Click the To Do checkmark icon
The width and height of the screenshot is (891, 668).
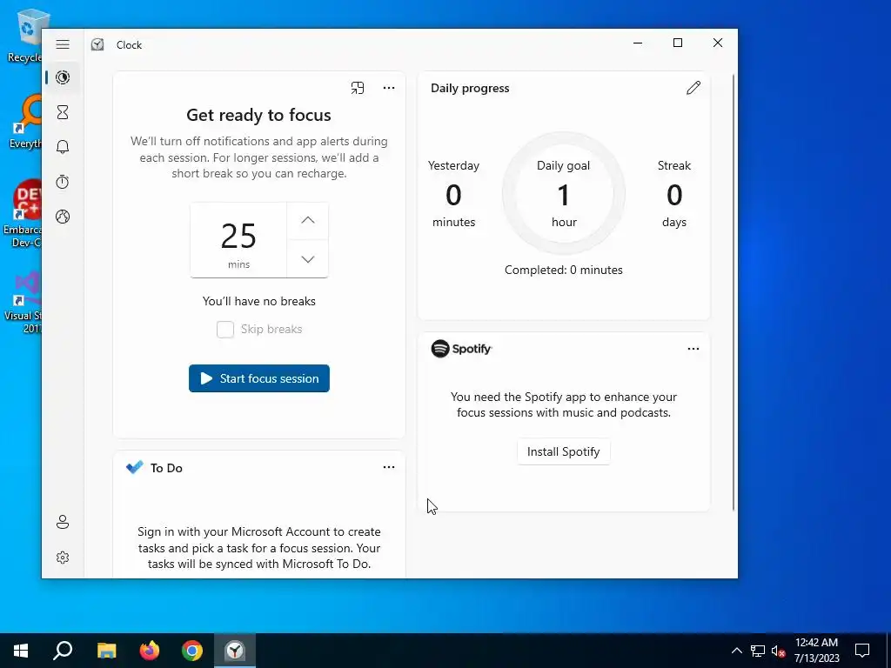coord(135,467)
